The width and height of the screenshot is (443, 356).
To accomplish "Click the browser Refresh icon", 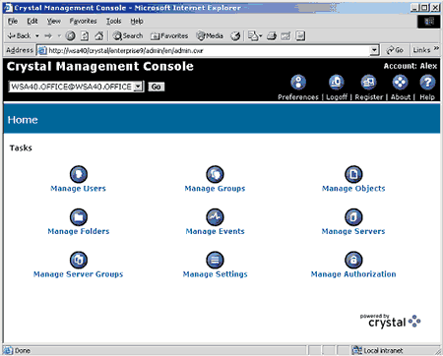I will tap(85, 35).
